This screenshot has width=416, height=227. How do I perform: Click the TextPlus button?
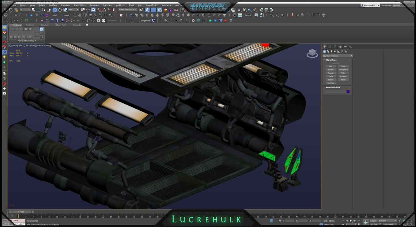tap(331, 83)
